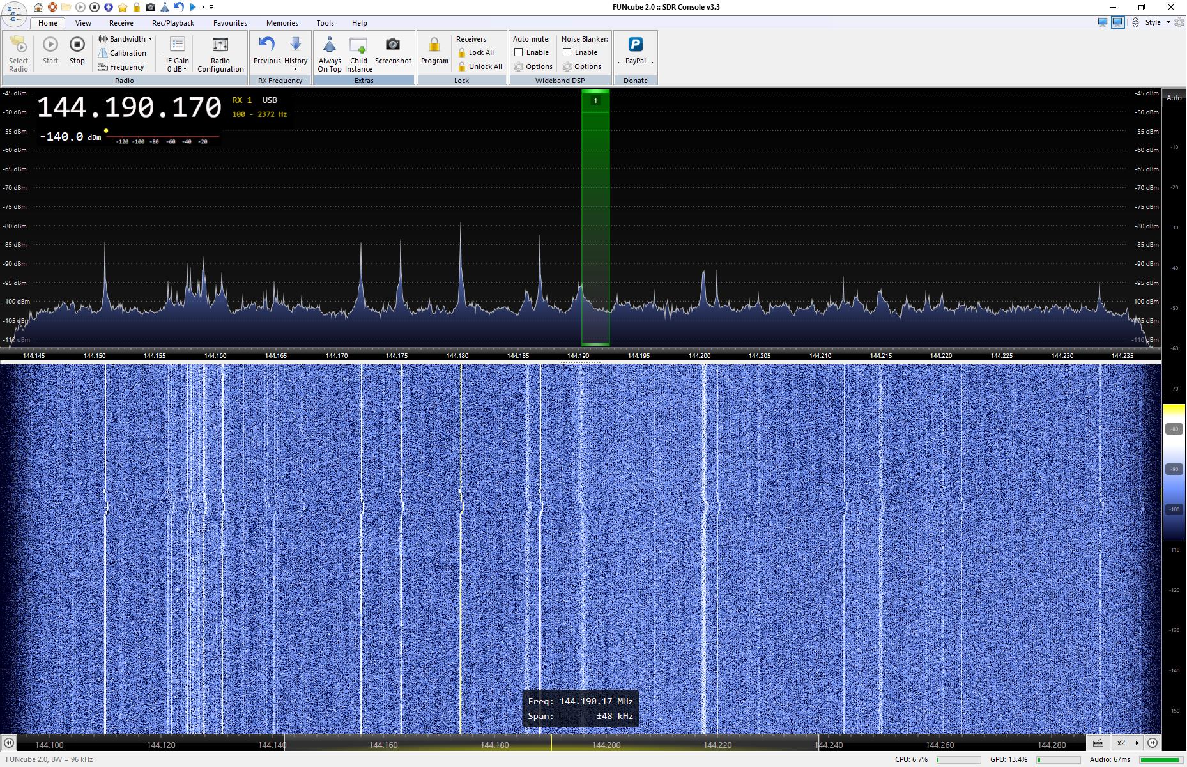Click the Program lock icon
The height and width of the screenshot is (767, 1187).
434,45
